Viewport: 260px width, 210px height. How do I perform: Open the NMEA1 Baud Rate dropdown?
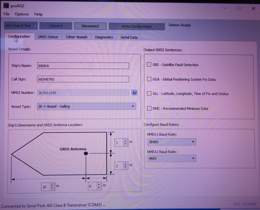pos(193,142)
